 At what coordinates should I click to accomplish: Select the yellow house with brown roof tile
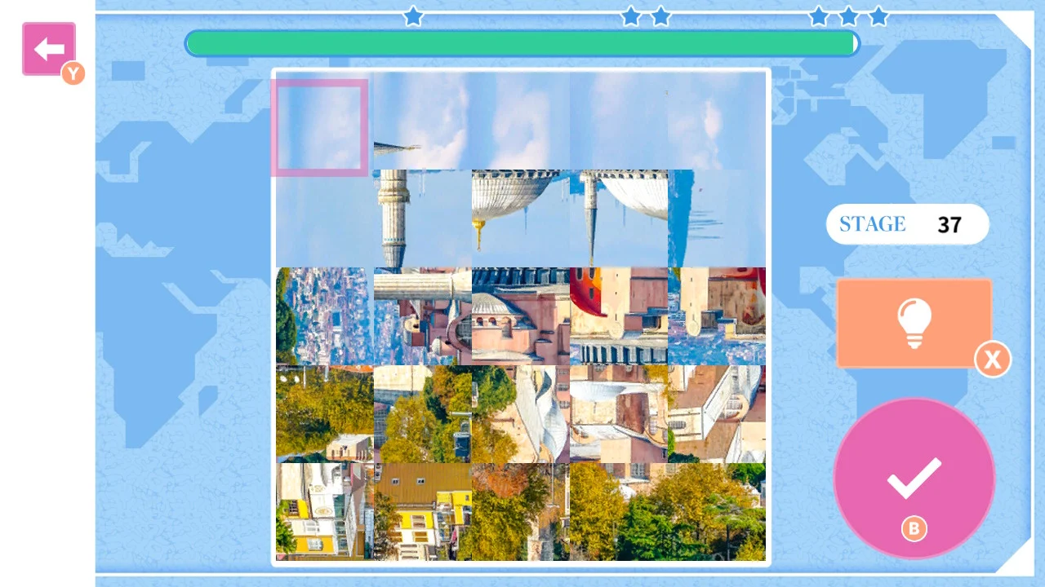422,512
